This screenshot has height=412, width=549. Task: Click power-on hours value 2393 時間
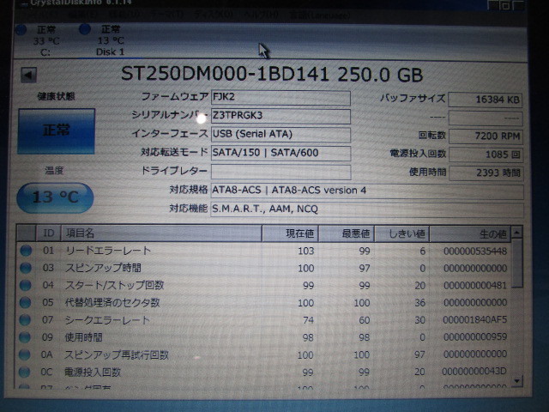[486, 173]
